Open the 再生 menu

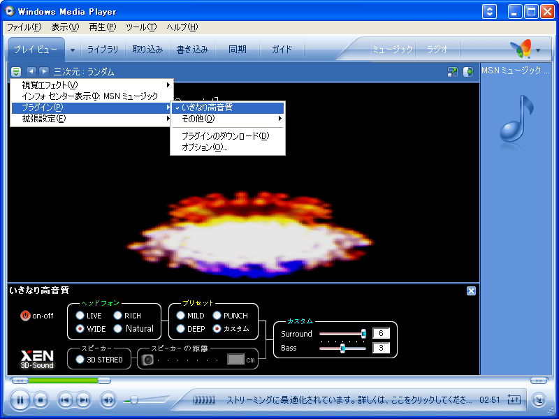point(102,27)
